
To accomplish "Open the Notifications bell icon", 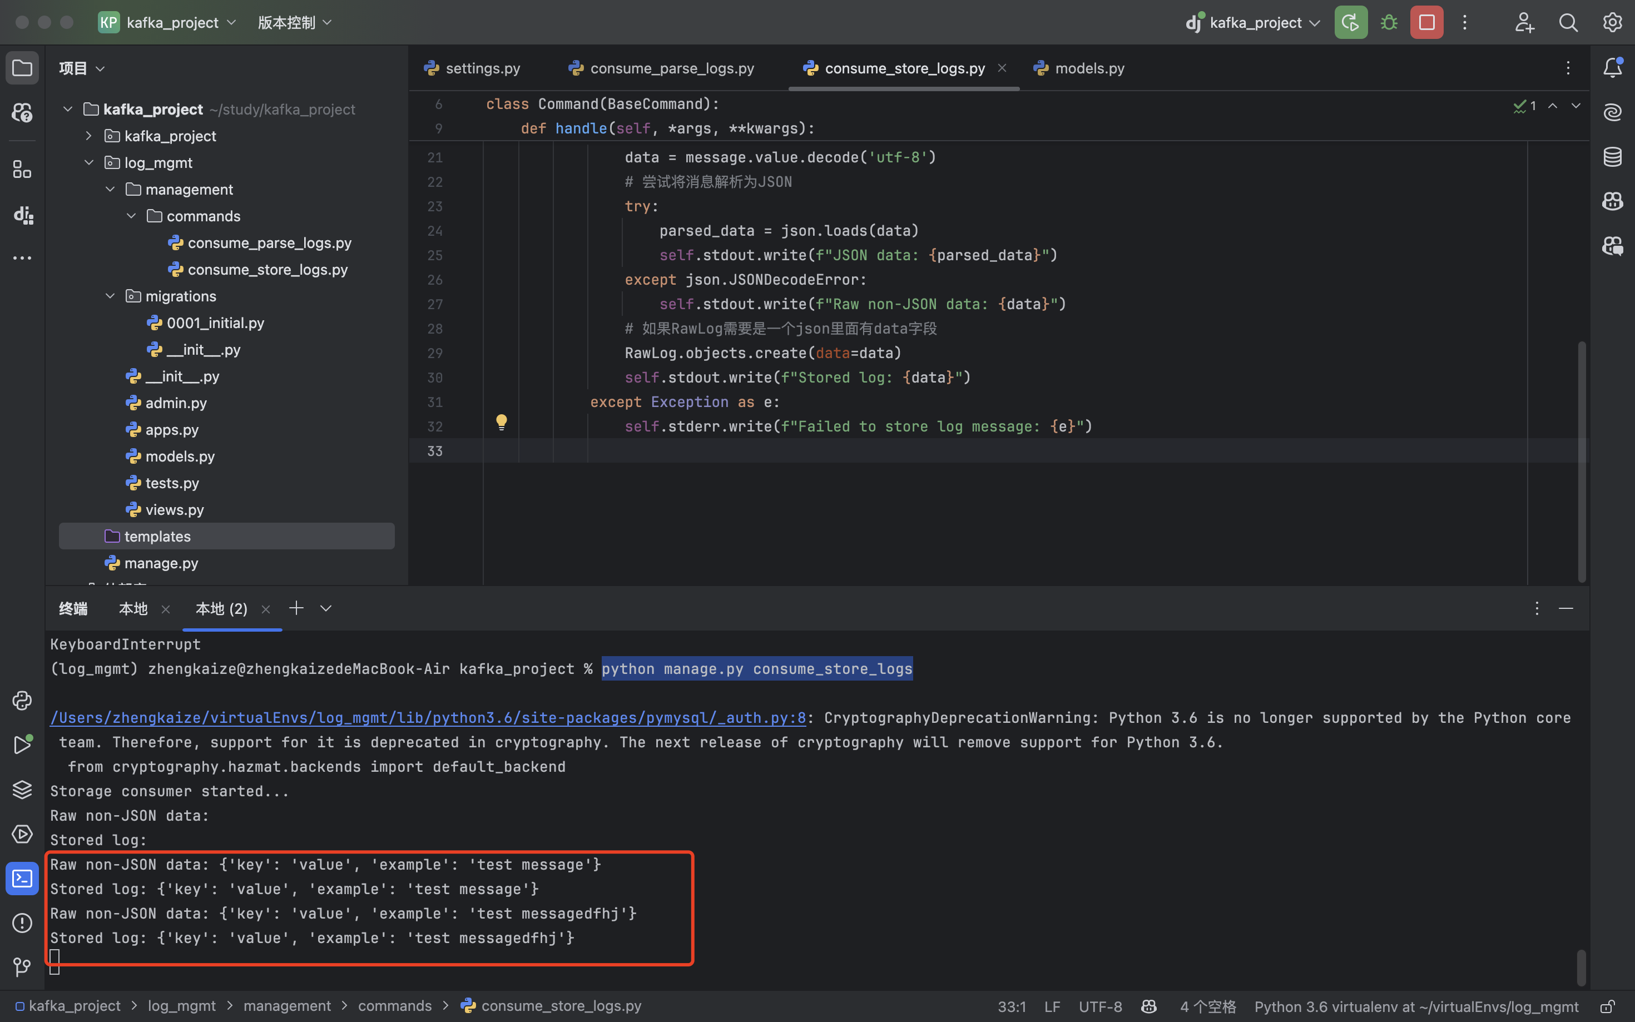I will tap(1612, 68).
